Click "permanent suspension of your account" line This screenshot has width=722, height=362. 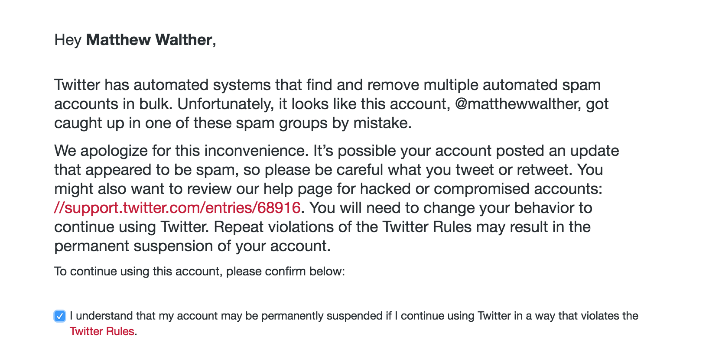192,246
